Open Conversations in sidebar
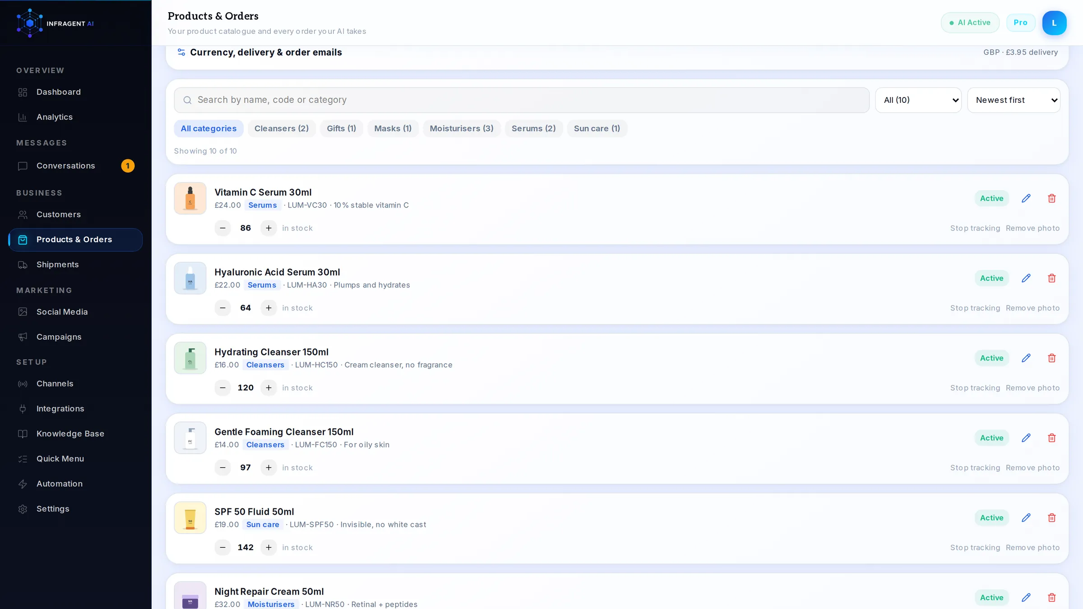 point(75,166)
